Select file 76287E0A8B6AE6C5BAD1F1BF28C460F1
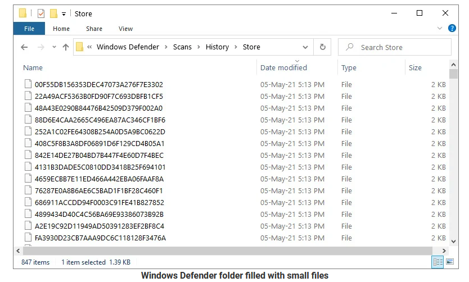Screen dimensions: 469x282 (x=99, y=191)
